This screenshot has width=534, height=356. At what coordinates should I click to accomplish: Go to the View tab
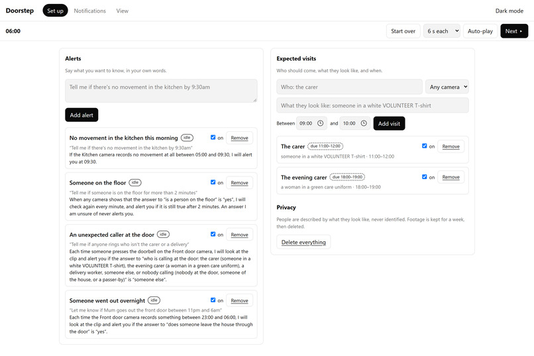click(x=123, y=11)
